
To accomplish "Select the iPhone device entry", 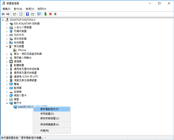I will click(x=22, y=50).
